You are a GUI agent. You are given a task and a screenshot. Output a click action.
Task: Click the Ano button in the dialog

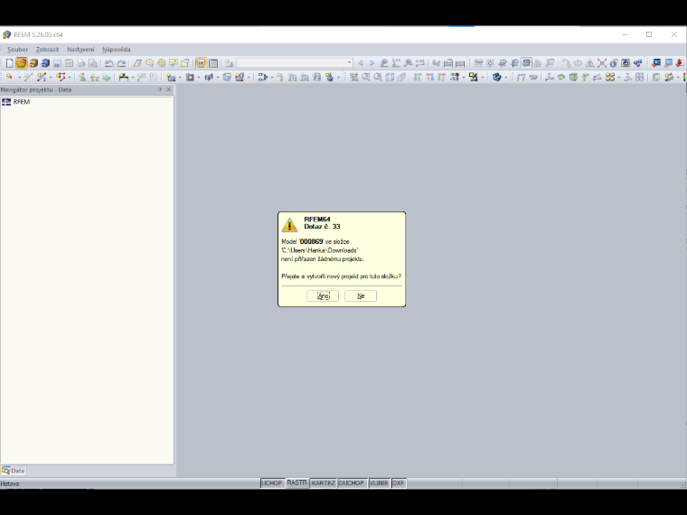[x=323, y=296]
